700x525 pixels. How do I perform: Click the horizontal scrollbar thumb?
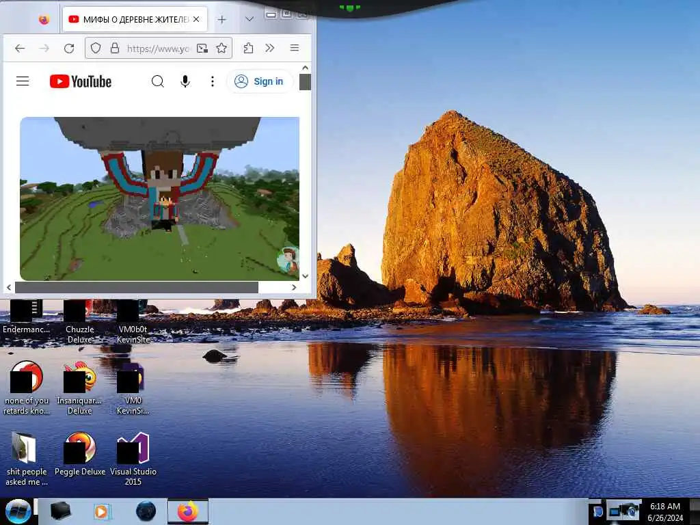click(x=137, y=288)
